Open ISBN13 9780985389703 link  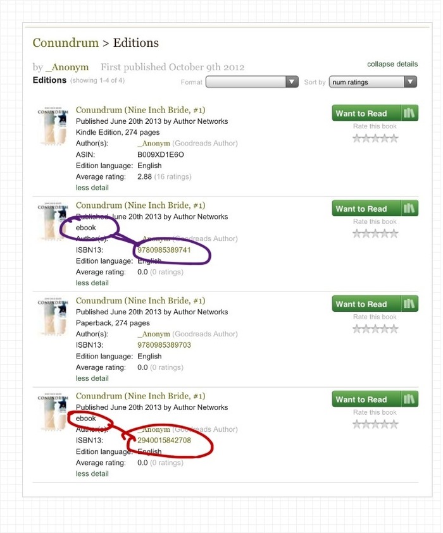point(164,345)
